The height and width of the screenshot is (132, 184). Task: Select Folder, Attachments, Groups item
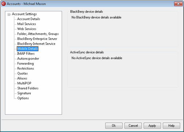[x=38, y=34]
